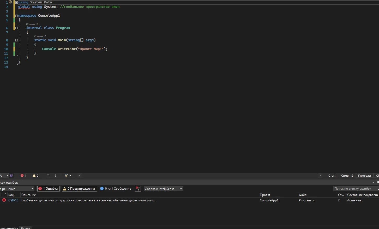Click the code health indicator icon in the editor status bar
Viewport: 379px width, 229px height.
coord(11,176)
